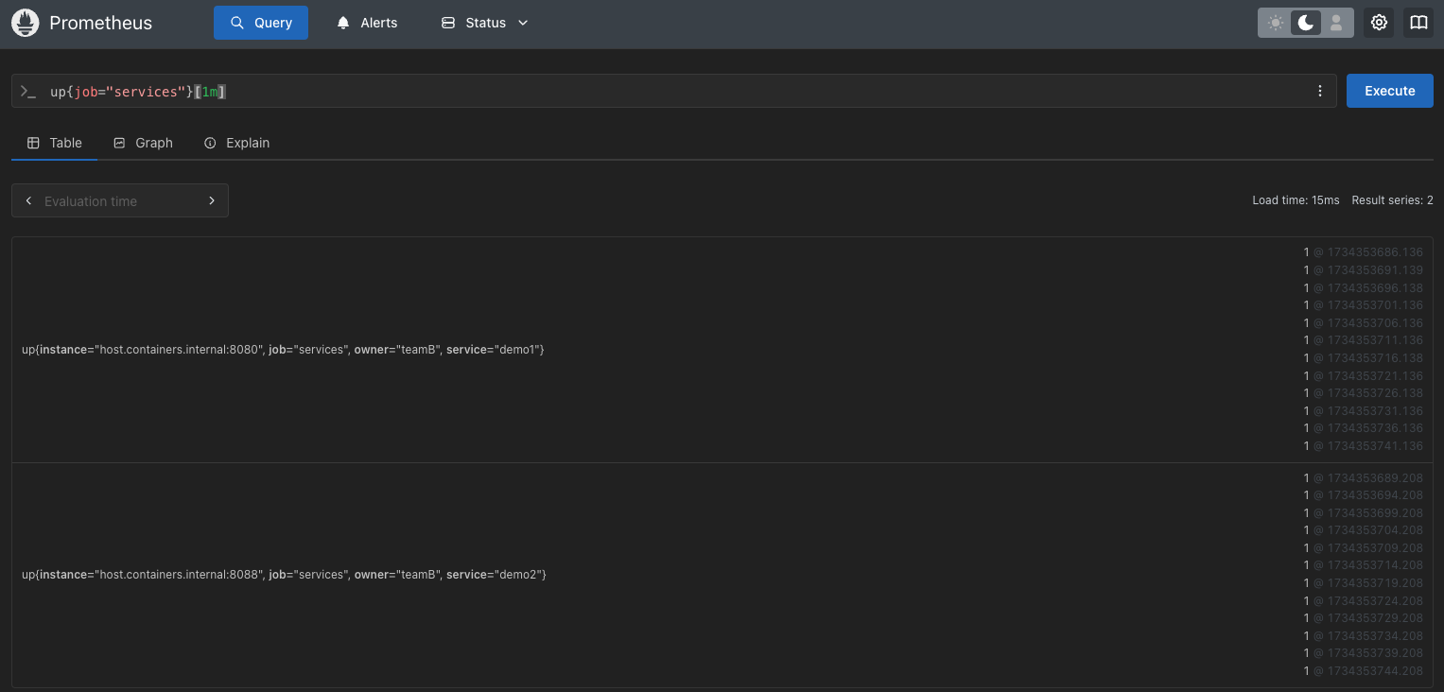Viewport: 1444px width, 692px height.
Task: Click series with service="demo2" label
Action: (284, 575)
